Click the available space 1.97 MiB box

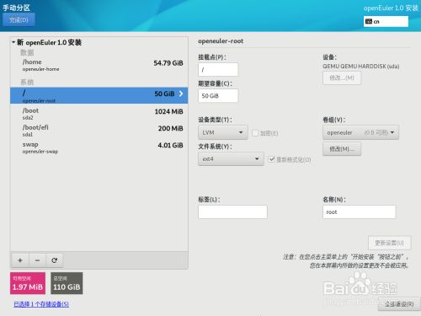(28, 283)
